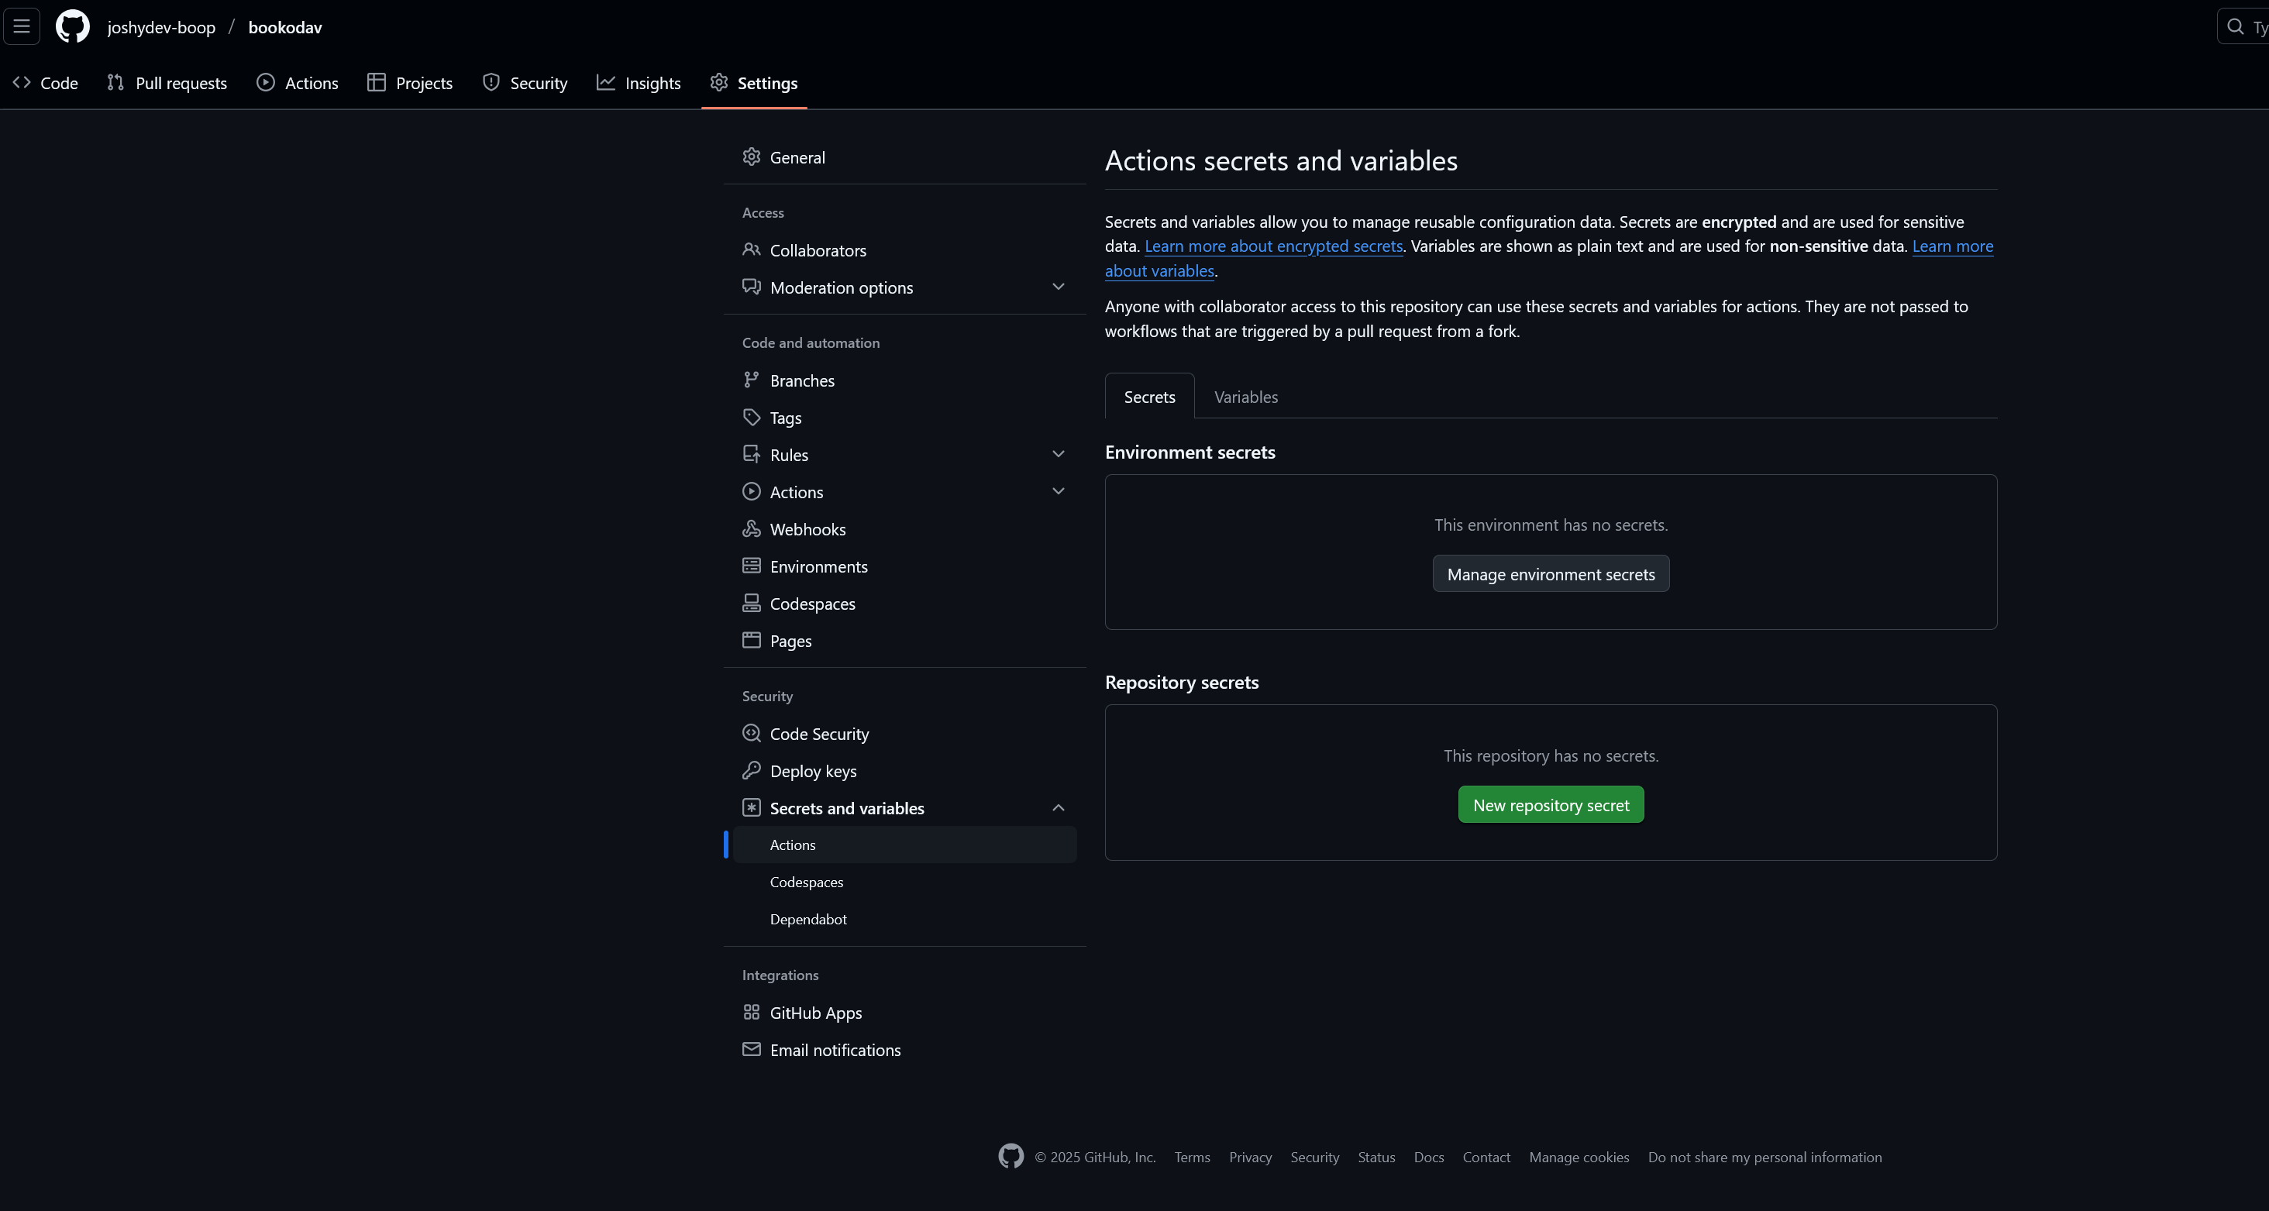Screen dimensions: 2269x1211
Task: Click the Deploy keys key icon
Action: tap(750, 769)
